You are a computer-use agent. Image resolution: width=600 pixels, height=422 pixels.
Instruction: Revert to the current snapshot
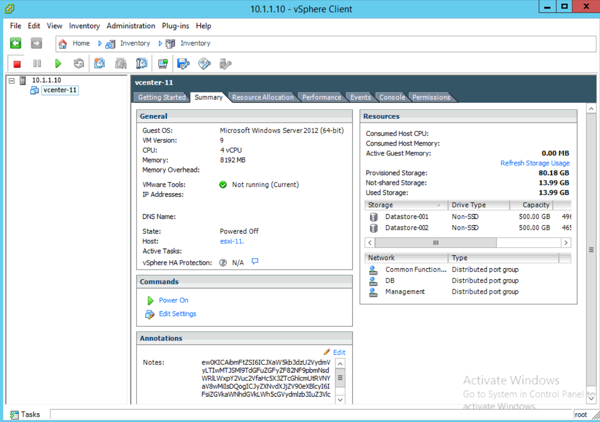pyautogui.click(x=120, y=63)
